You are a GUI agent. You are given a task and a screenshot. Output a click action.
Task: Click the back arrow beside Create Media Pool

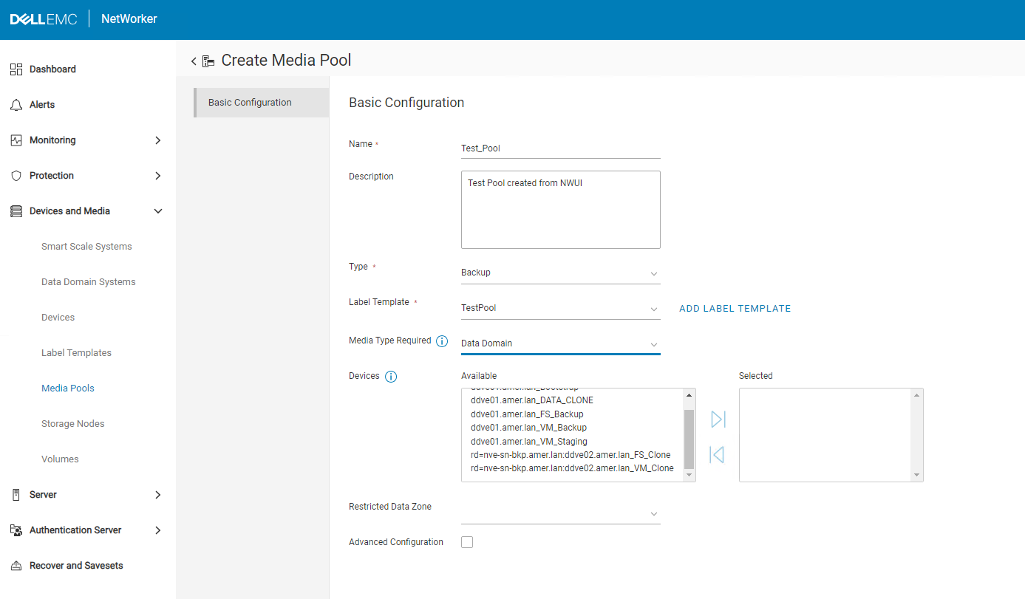tap(193, 61)
